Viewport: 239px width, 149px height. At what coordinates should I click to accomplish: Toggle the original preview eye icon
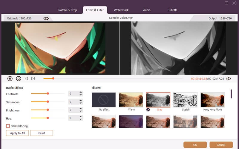[x=46, y=18]
